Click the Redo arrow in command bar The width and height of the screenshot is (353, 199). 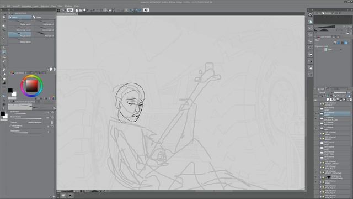[97, 10]
